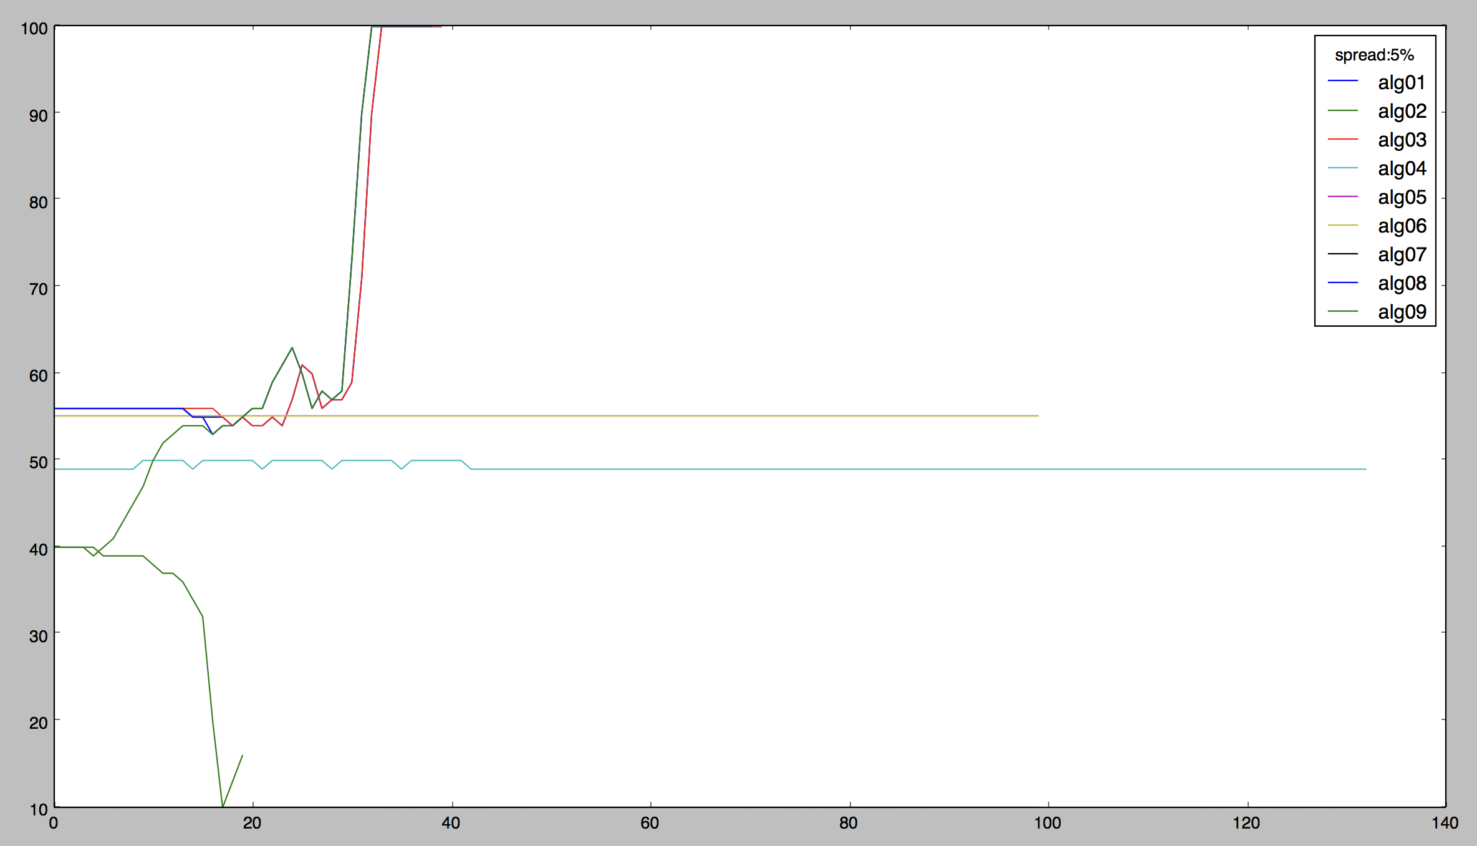Click the alg08 legend label

(1402, 283)
